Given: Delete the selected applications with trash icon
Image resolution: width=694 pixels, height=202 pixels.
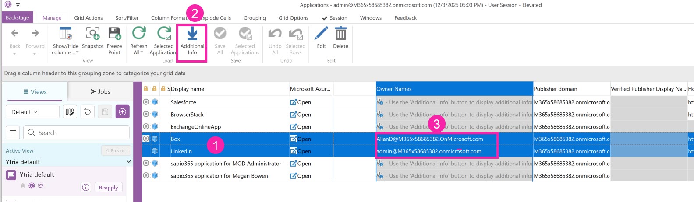Looking at the screenshot, I should pos(340,34).
